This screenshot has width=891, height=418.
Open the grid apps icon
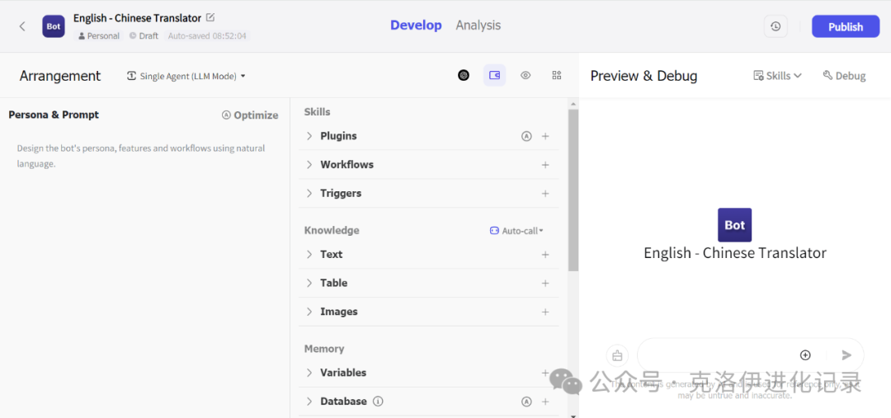(557, 75)
